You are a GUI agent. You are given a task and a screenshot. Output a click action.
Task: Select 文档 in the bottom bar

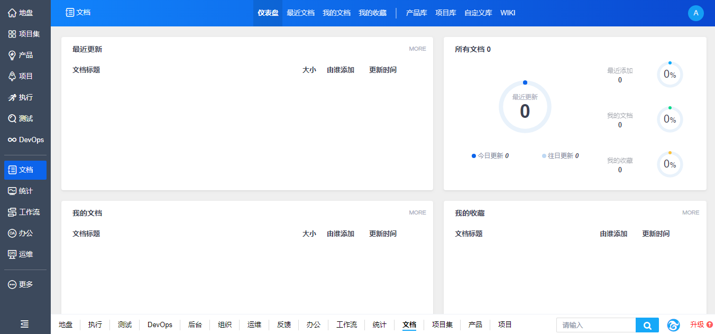point(409,324)
